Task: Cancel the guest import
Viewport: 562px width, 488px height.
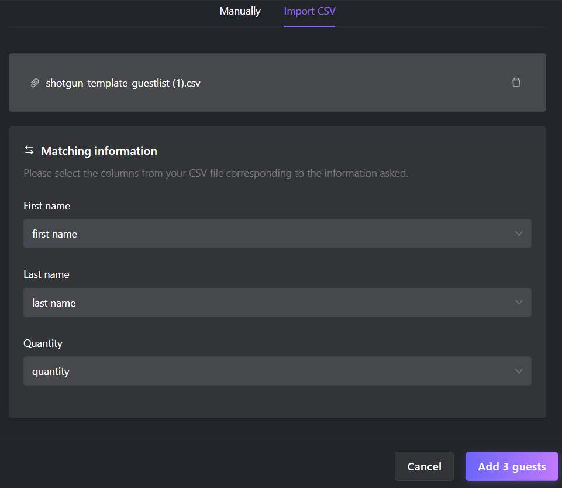Action: (x=424, y=466)
